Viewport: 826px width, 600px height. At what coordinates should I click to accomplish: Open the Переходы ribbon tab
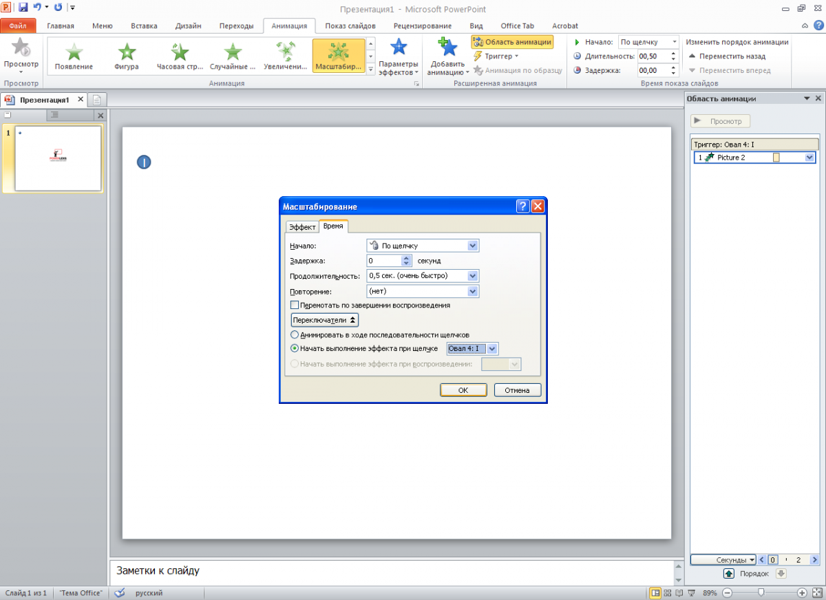[236, 26]
